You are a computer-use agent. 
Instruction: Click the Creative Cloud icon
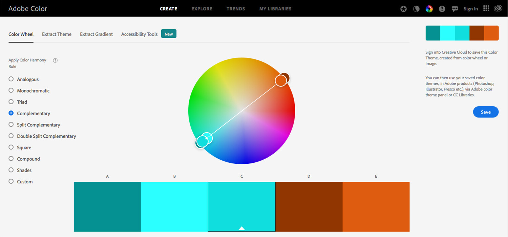(x=498, y=8)
